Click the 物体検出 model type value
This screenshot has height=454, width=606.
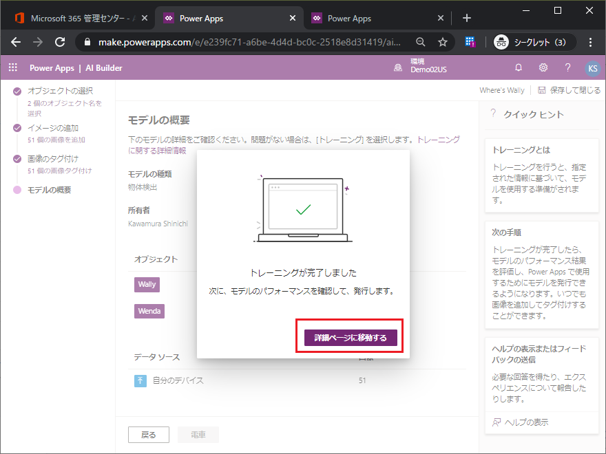point(143,187)
